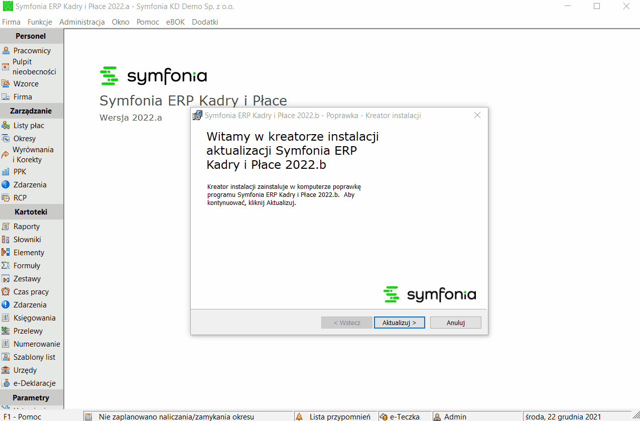
Task: Open the Okno menu
Action: 120,22
